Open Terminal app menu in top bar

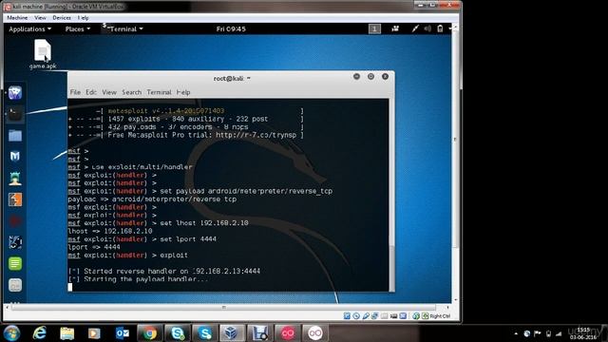123,29
